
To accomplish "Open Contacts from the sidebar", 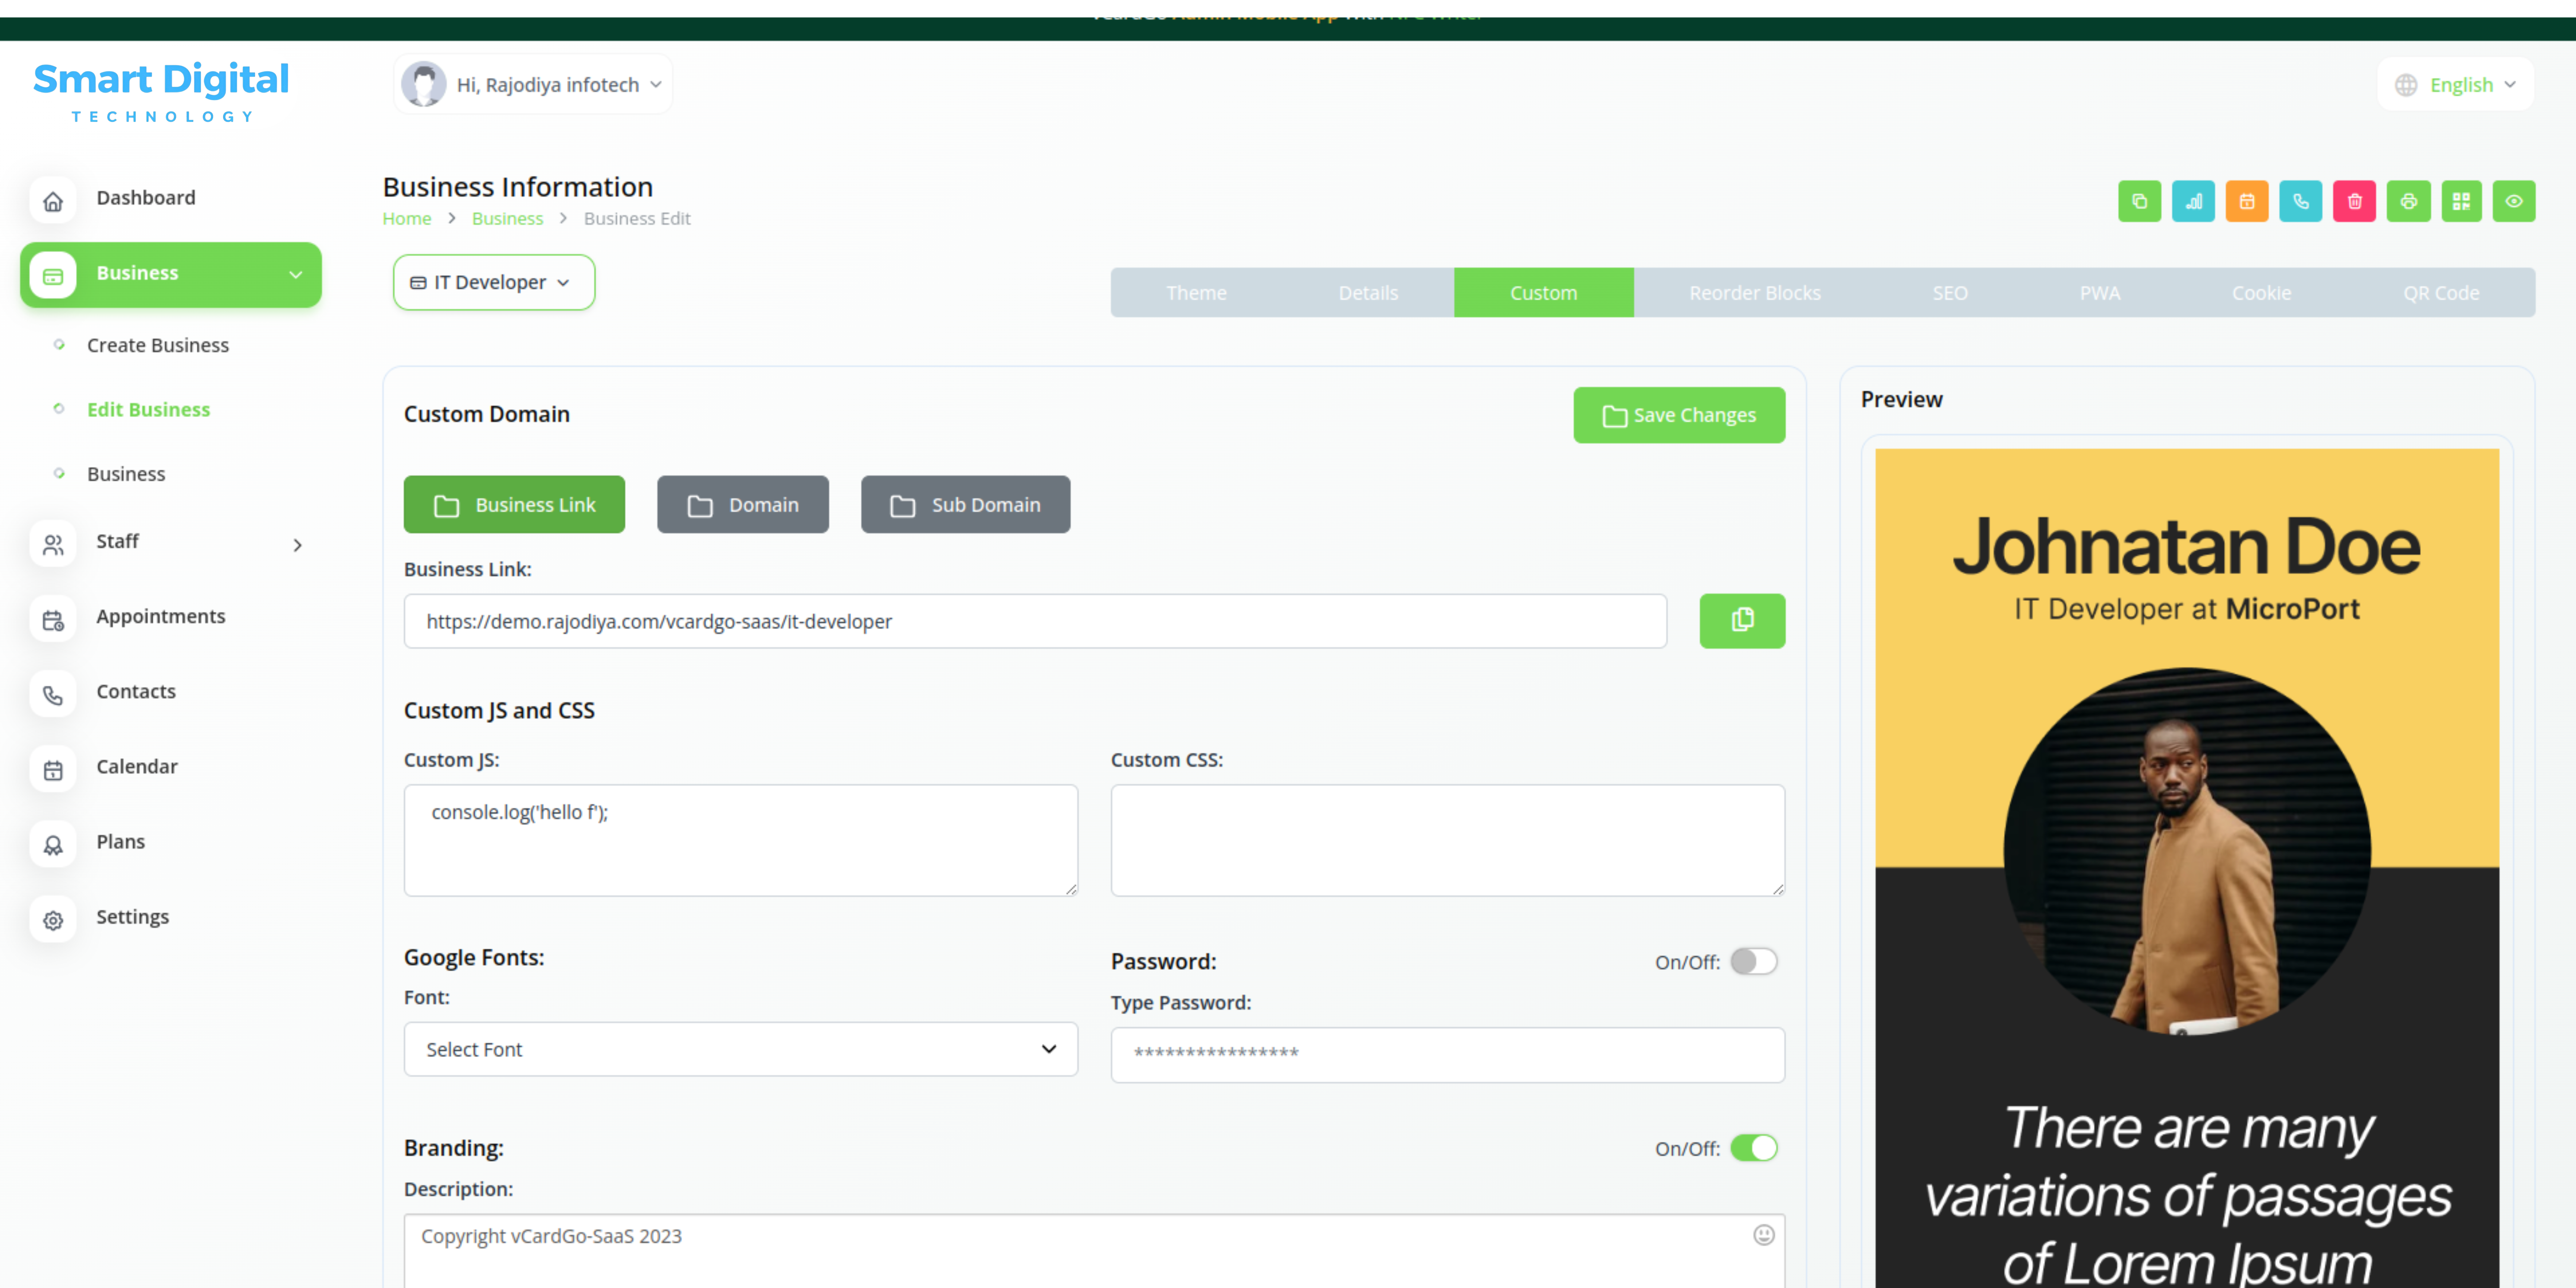I will point(136,692).
